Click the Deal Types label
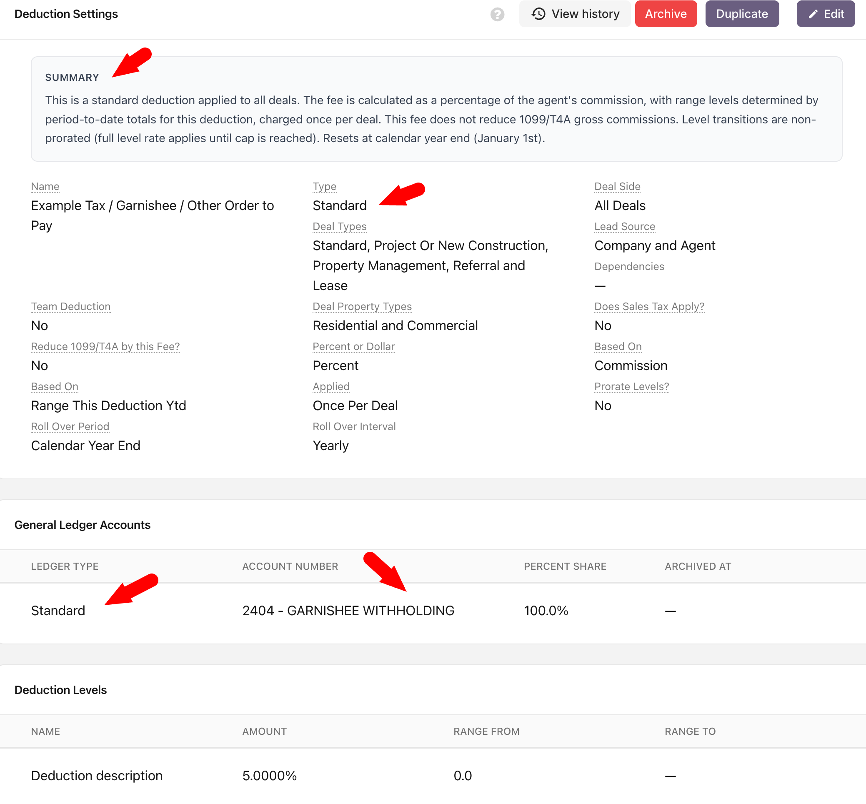Screen dimensions: 866x804 [x=340, y=226]
